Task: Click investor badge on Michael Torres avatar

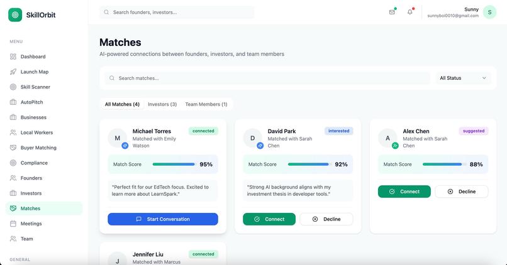Action: point(125,146)
